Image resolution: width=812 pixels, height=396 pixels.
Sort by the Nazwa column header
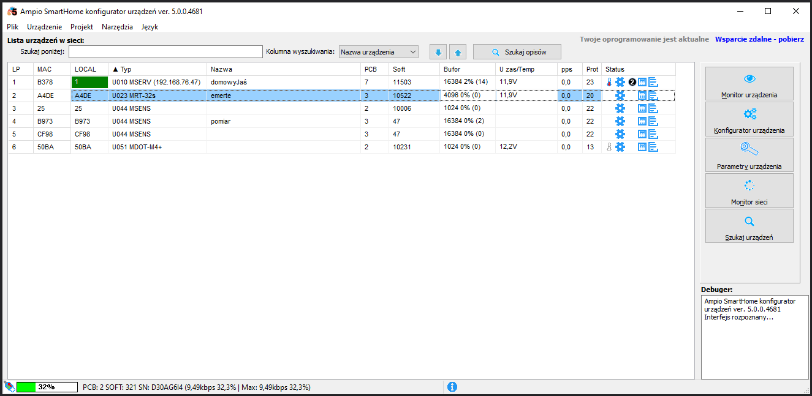(284, 69)
